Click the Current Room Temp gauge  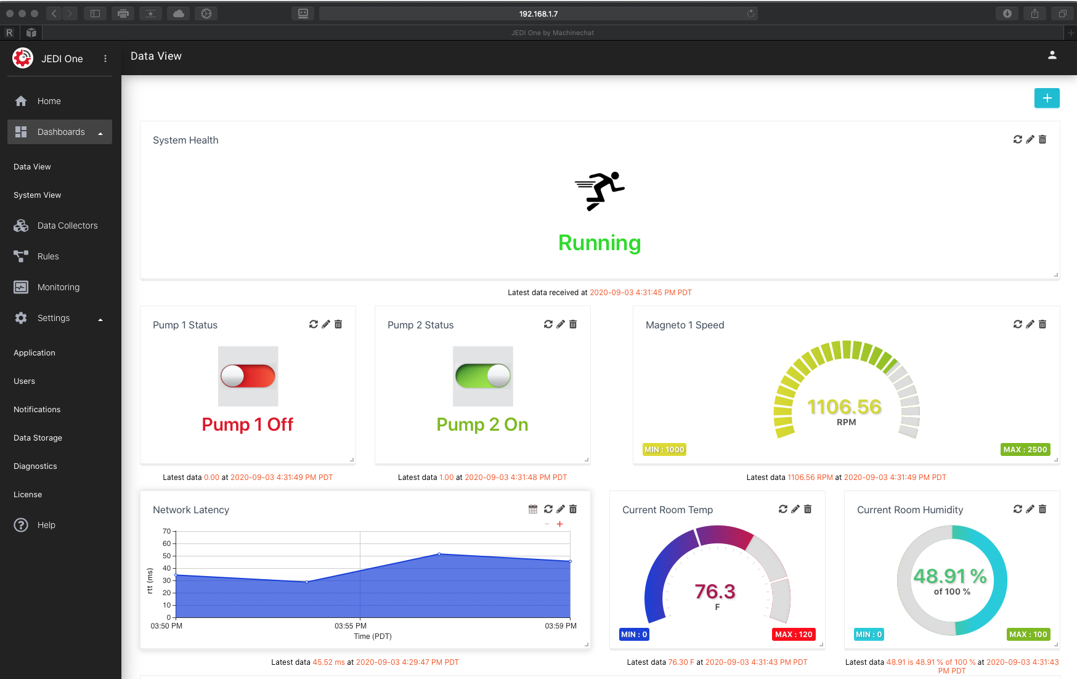pos(717,574)
